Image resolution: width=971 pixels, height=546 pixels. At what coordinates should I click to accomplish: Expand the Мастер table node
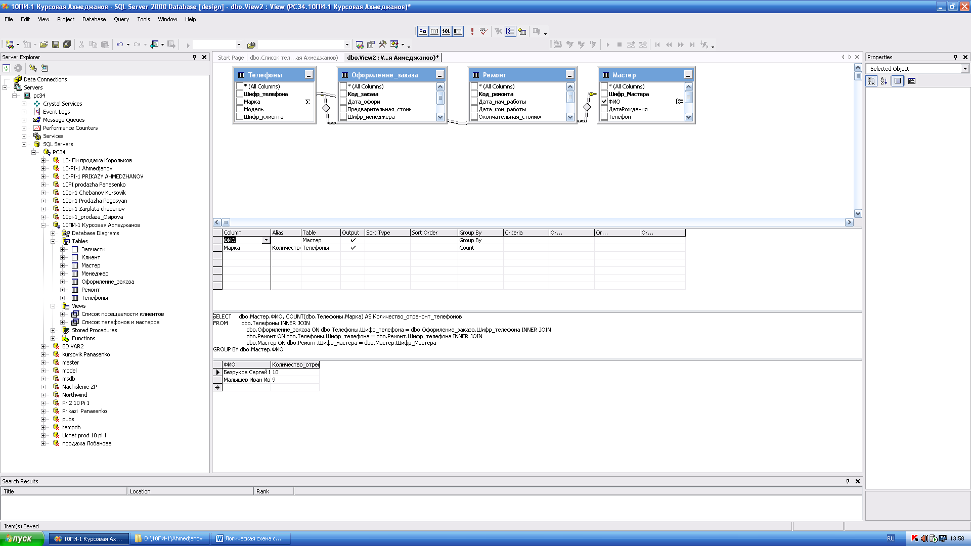(x=63, y=265)
